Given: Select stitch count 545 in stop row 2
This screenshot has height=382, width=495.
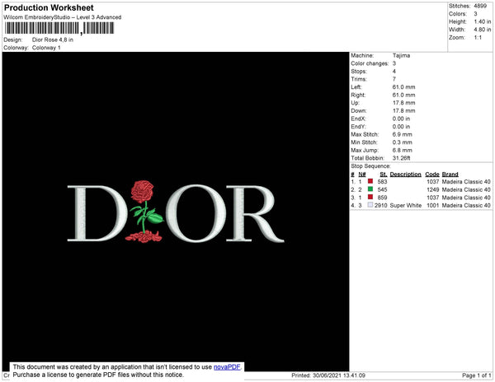Looking at the screenshot, I should tap(382, 189).
